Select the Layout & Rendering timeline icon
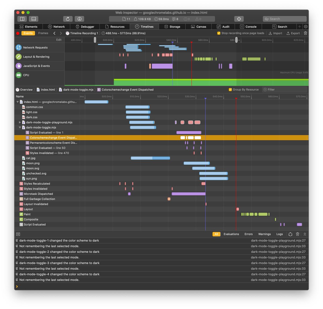This screenshot has height=309, width=323. pyautogui.click(x=19, y=57)
